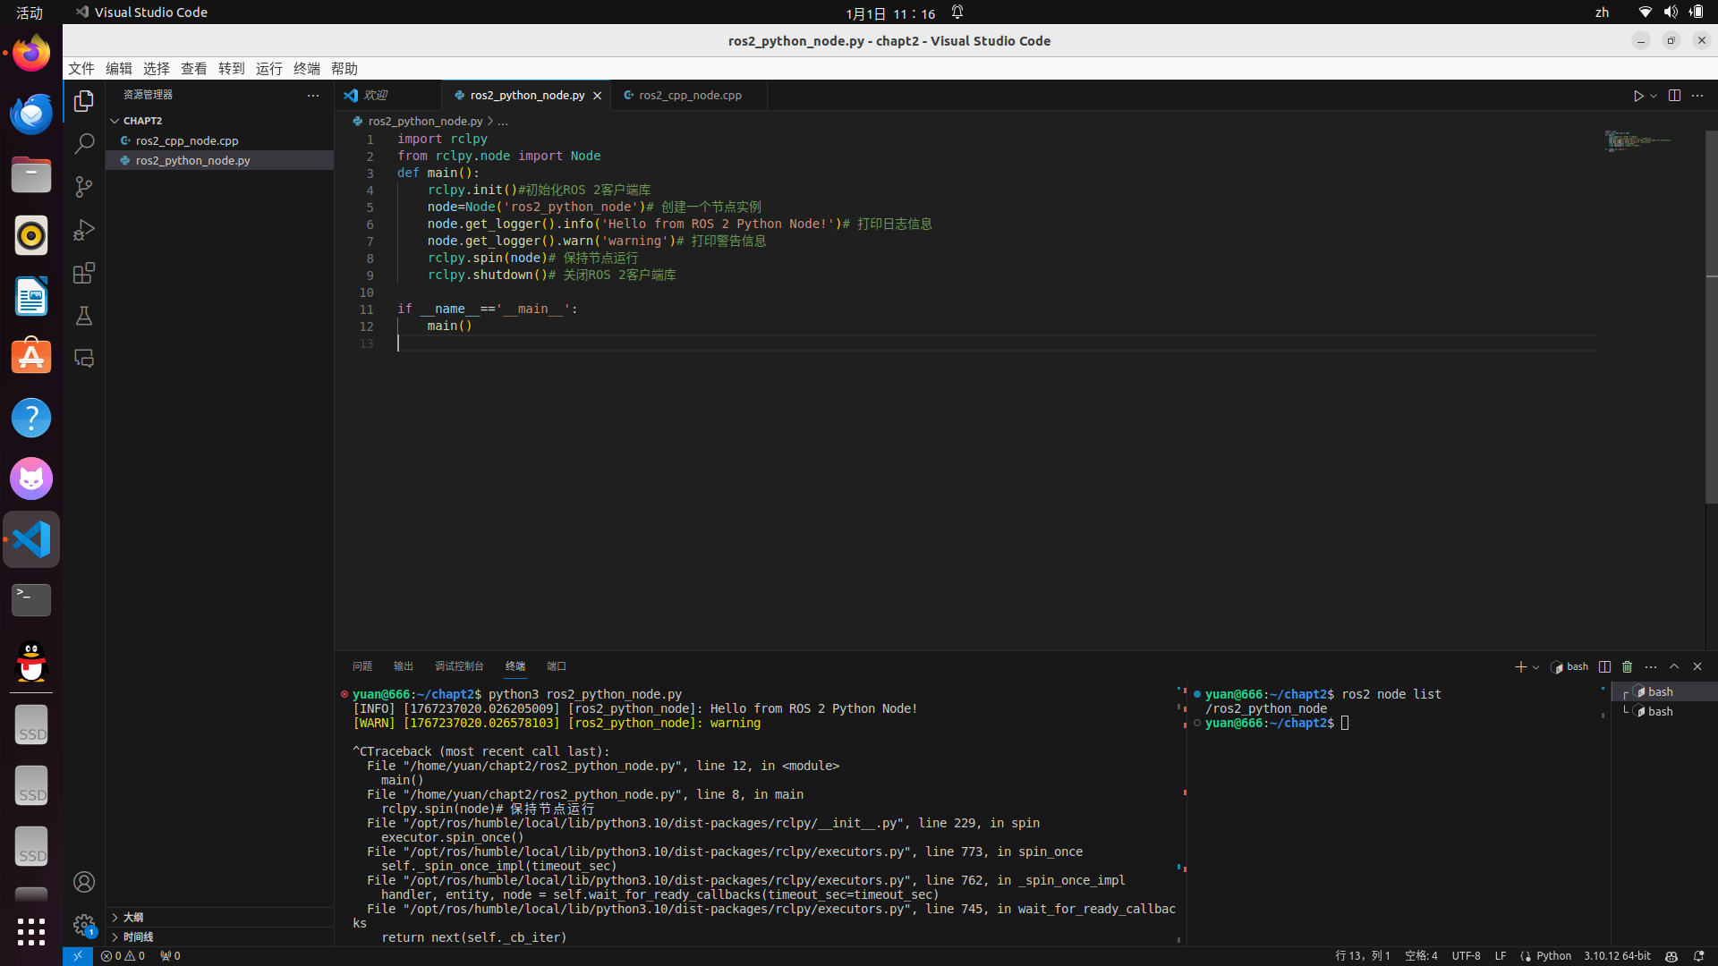
Task: Run the Python file with play button
Action: click(x=1638, y=96)
